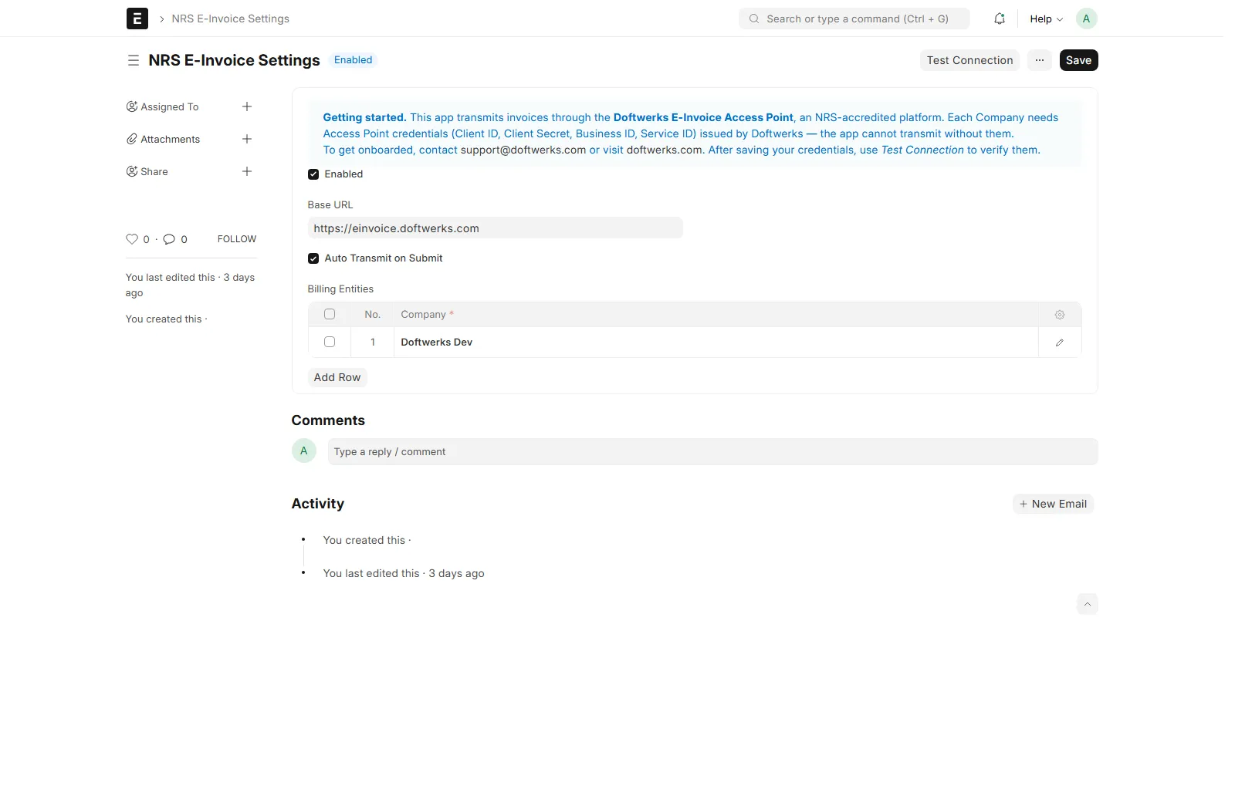This screenshot has height=810, width=1235.
Task: Click NRS E-Invoice Settings breadcrumb
Action: (230, 19)
